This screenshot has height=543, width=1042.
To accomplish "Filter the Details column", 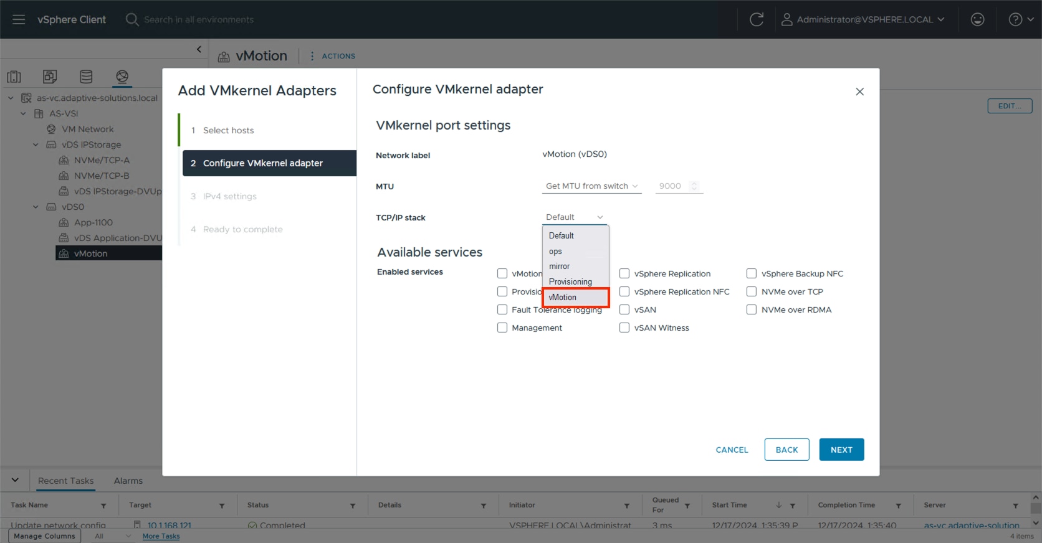I will coord(484,506).
